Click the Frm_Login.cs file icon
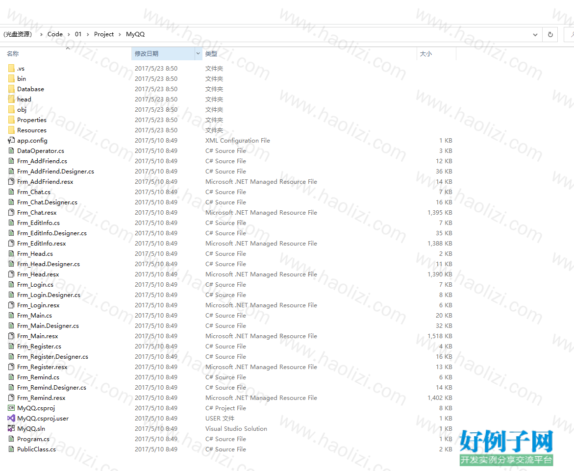The width and height of the screenshot is (574, 471). coord(11,284)
